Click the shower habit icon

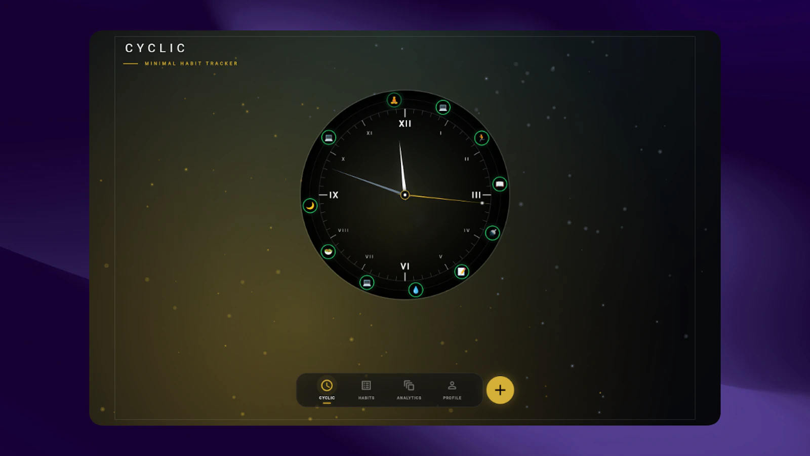[x=493, y=233]
